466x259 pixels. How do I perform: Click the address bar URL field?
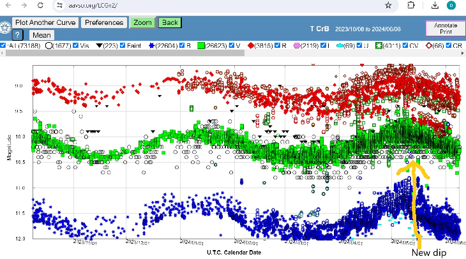192,5
